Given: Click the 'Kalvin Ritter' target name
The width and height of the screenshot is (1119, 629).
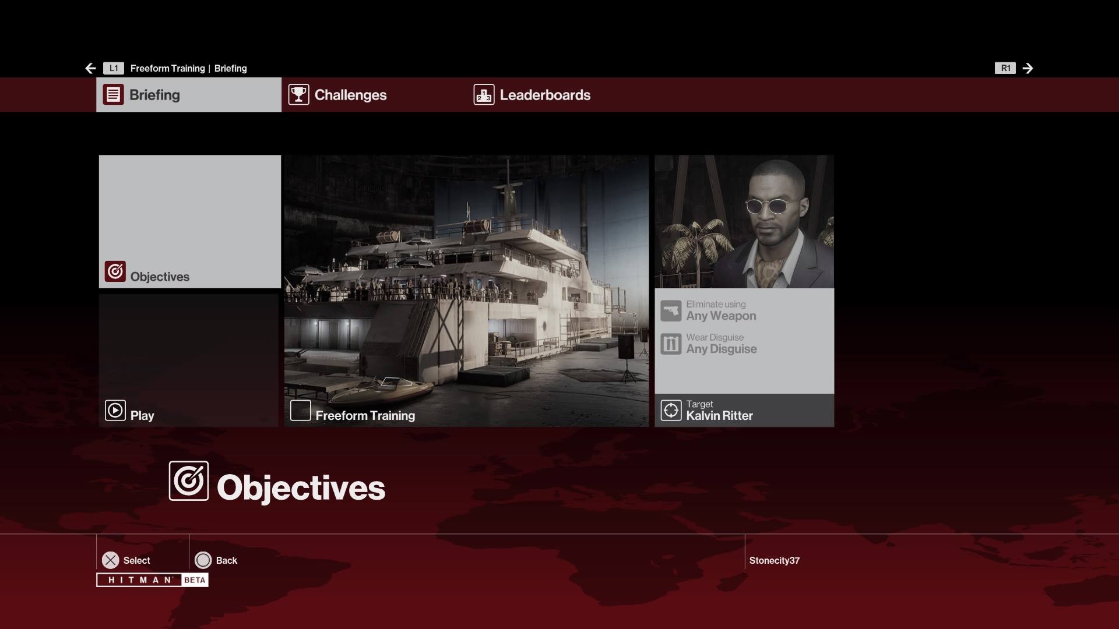Looking at the screenshot, I should pyautogui.click(x=720, y=416).
